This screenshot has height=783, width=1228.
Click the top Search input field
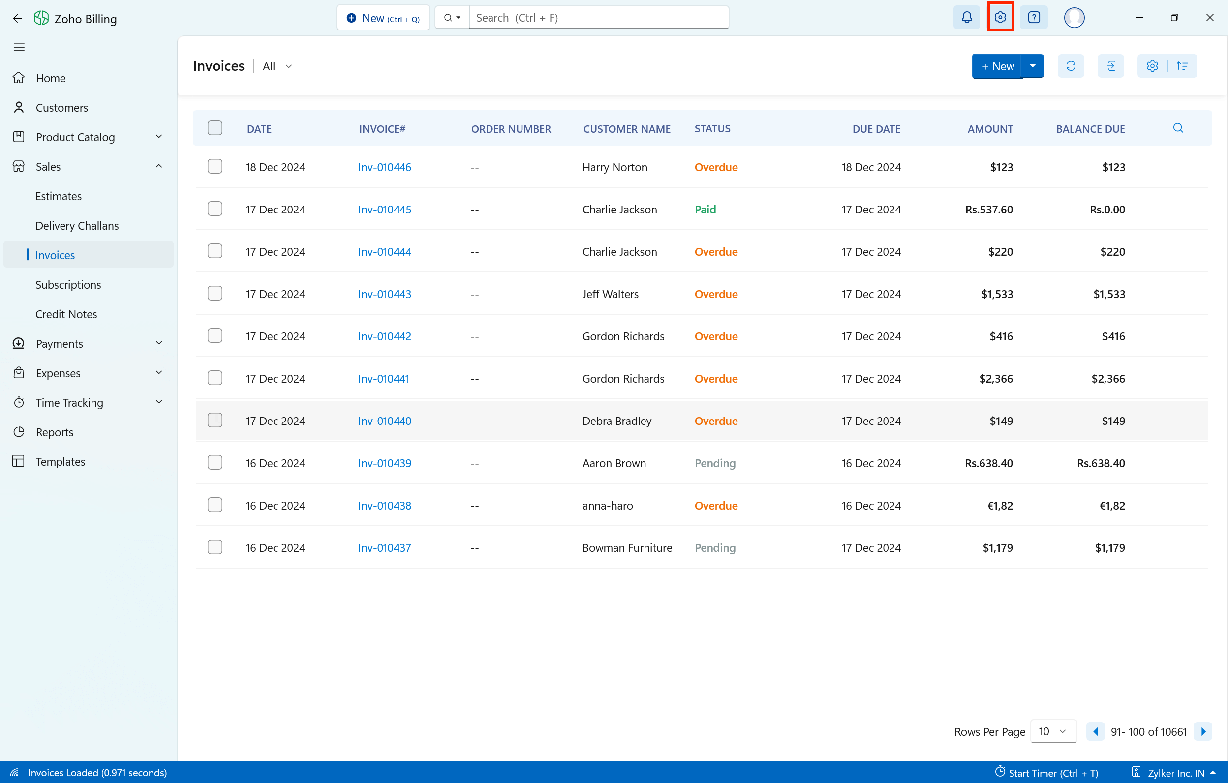[598, 18]
